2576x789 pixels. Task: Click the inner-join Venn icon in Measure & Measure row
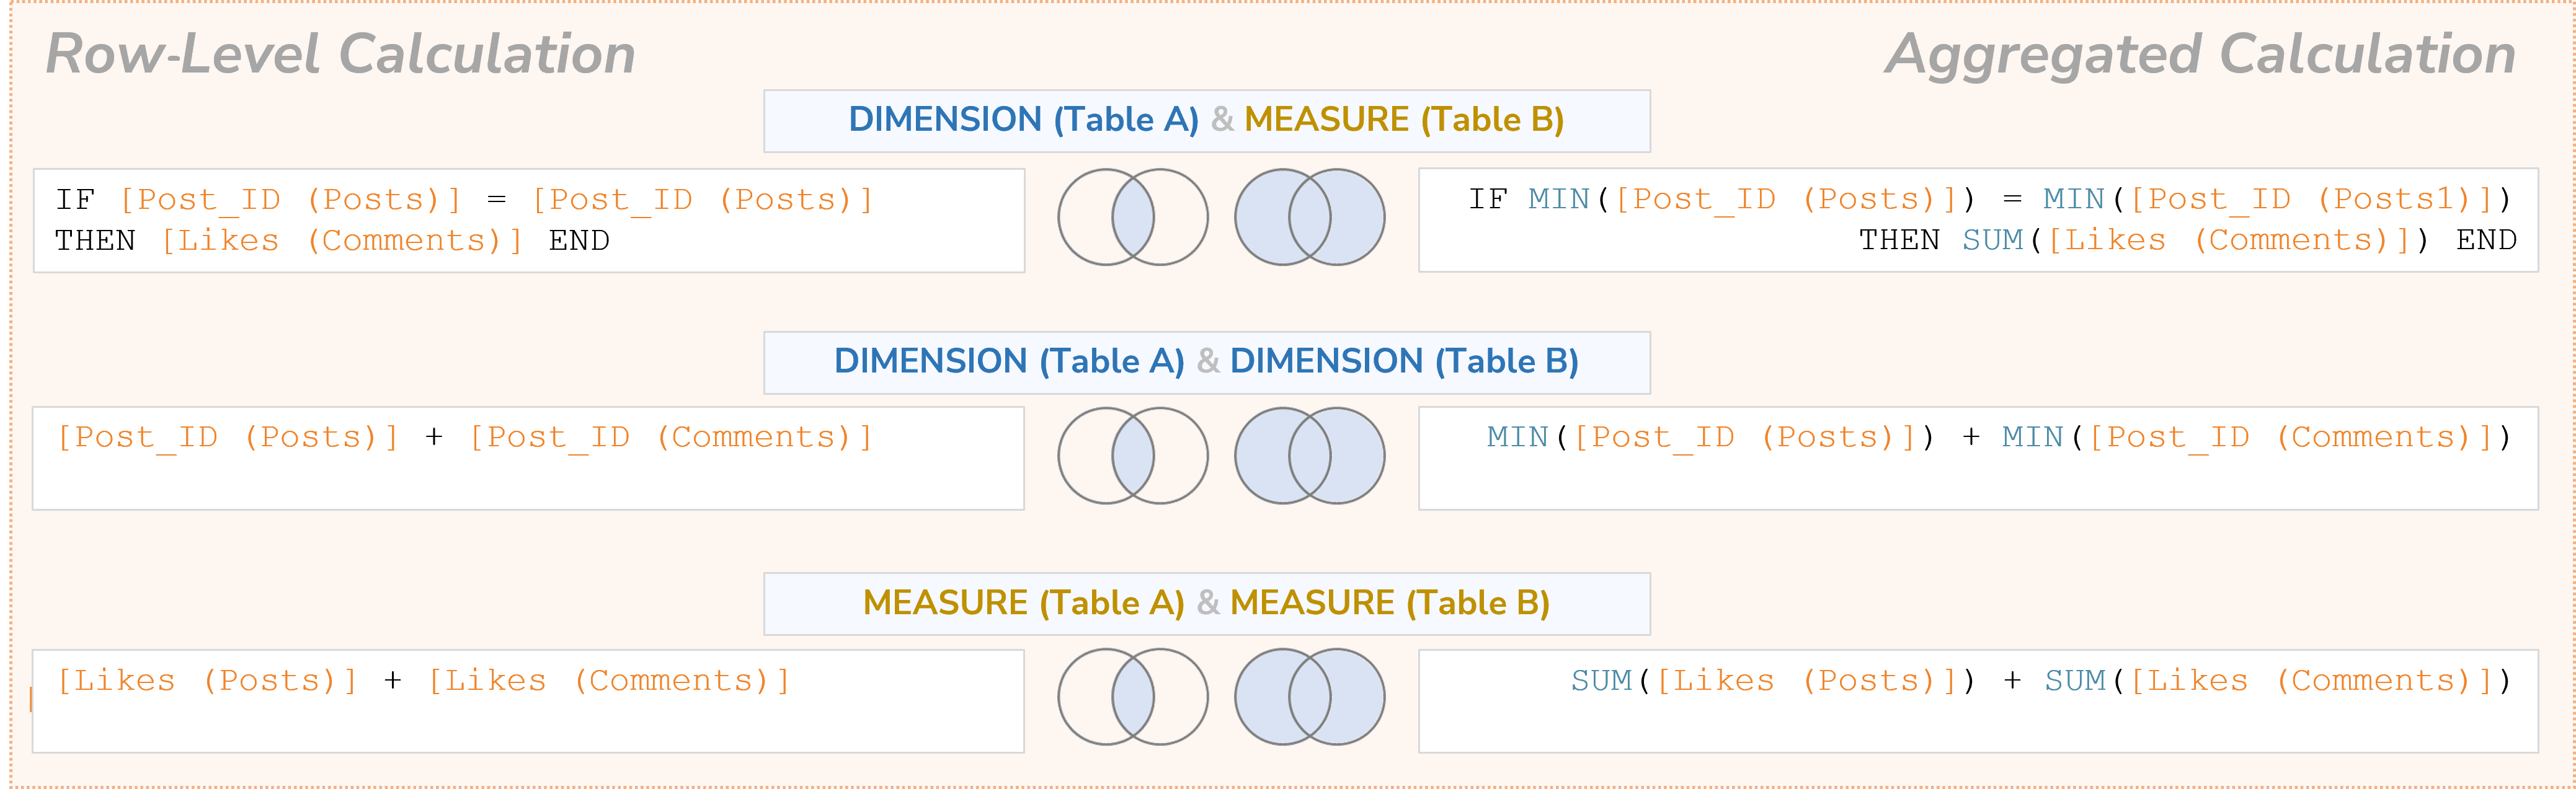coord(1133,697)
